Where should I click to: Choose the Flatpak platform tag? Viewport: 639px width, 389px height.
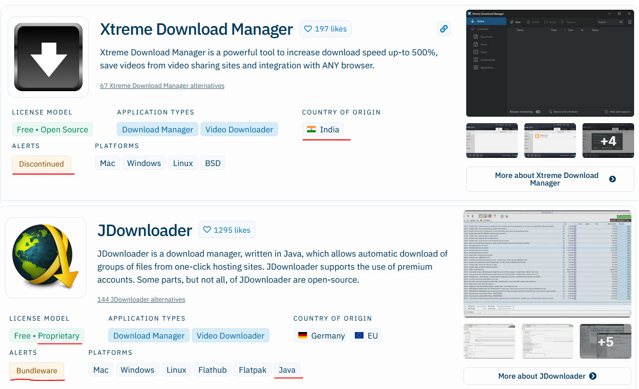tap(253, 370)
